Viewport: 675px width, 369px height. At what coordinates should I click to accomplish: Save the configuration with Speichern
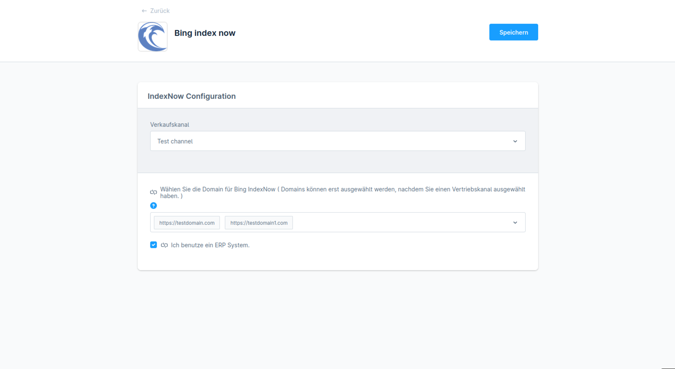coord(513,32)
